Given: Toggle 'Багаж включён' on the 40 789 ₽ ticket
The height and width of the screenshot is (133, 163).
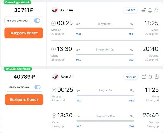Looking at the screenshot, I should [37, 87].
